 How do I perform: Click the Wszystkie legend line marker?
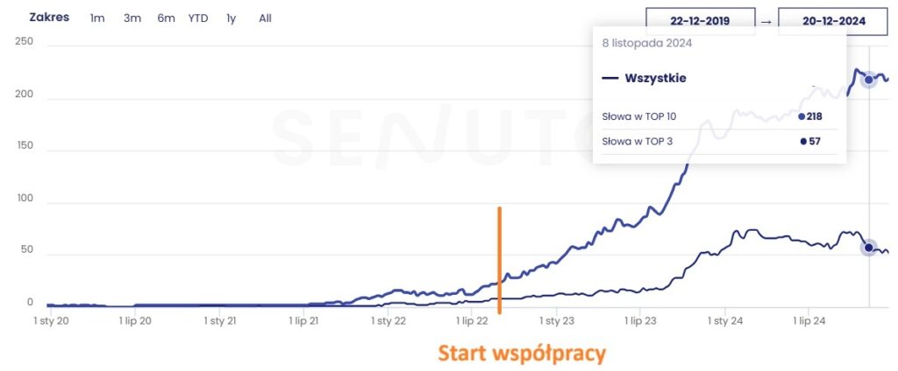pyautogui.click(x=610, y=79)
